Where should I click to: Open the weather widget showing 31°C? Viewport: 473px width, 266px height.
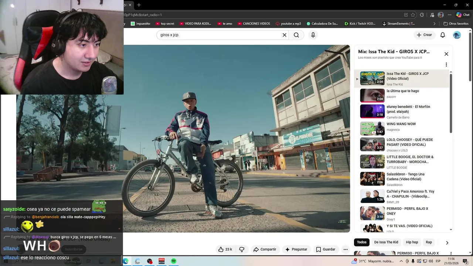click(x=373, y=261)
